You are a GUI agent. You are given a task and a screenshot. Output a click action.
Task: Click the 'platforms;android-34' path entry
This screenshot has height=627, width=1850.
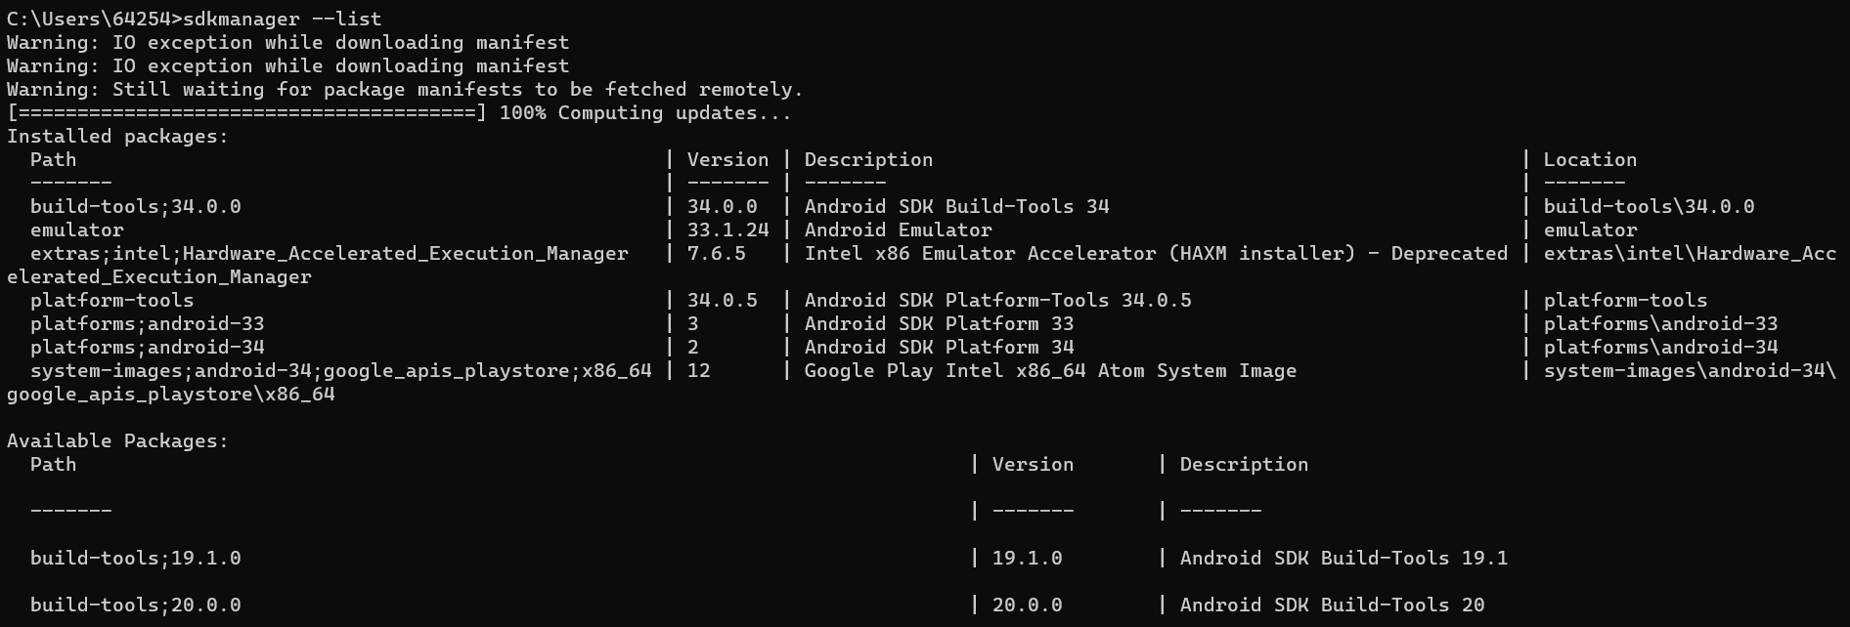click(x=147, y=347)
